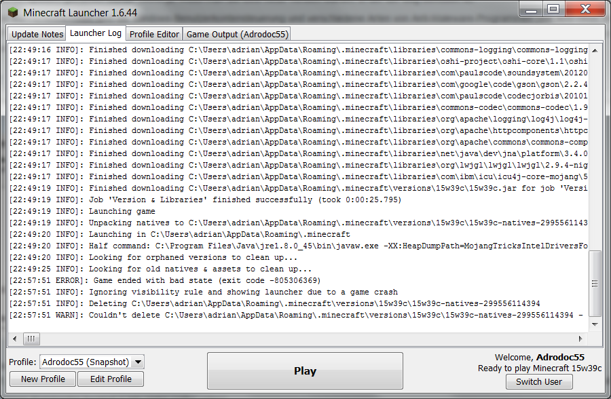Click the vertical scrollbar thumb
This screenshot has width=611, height=399.
(595, 284)
